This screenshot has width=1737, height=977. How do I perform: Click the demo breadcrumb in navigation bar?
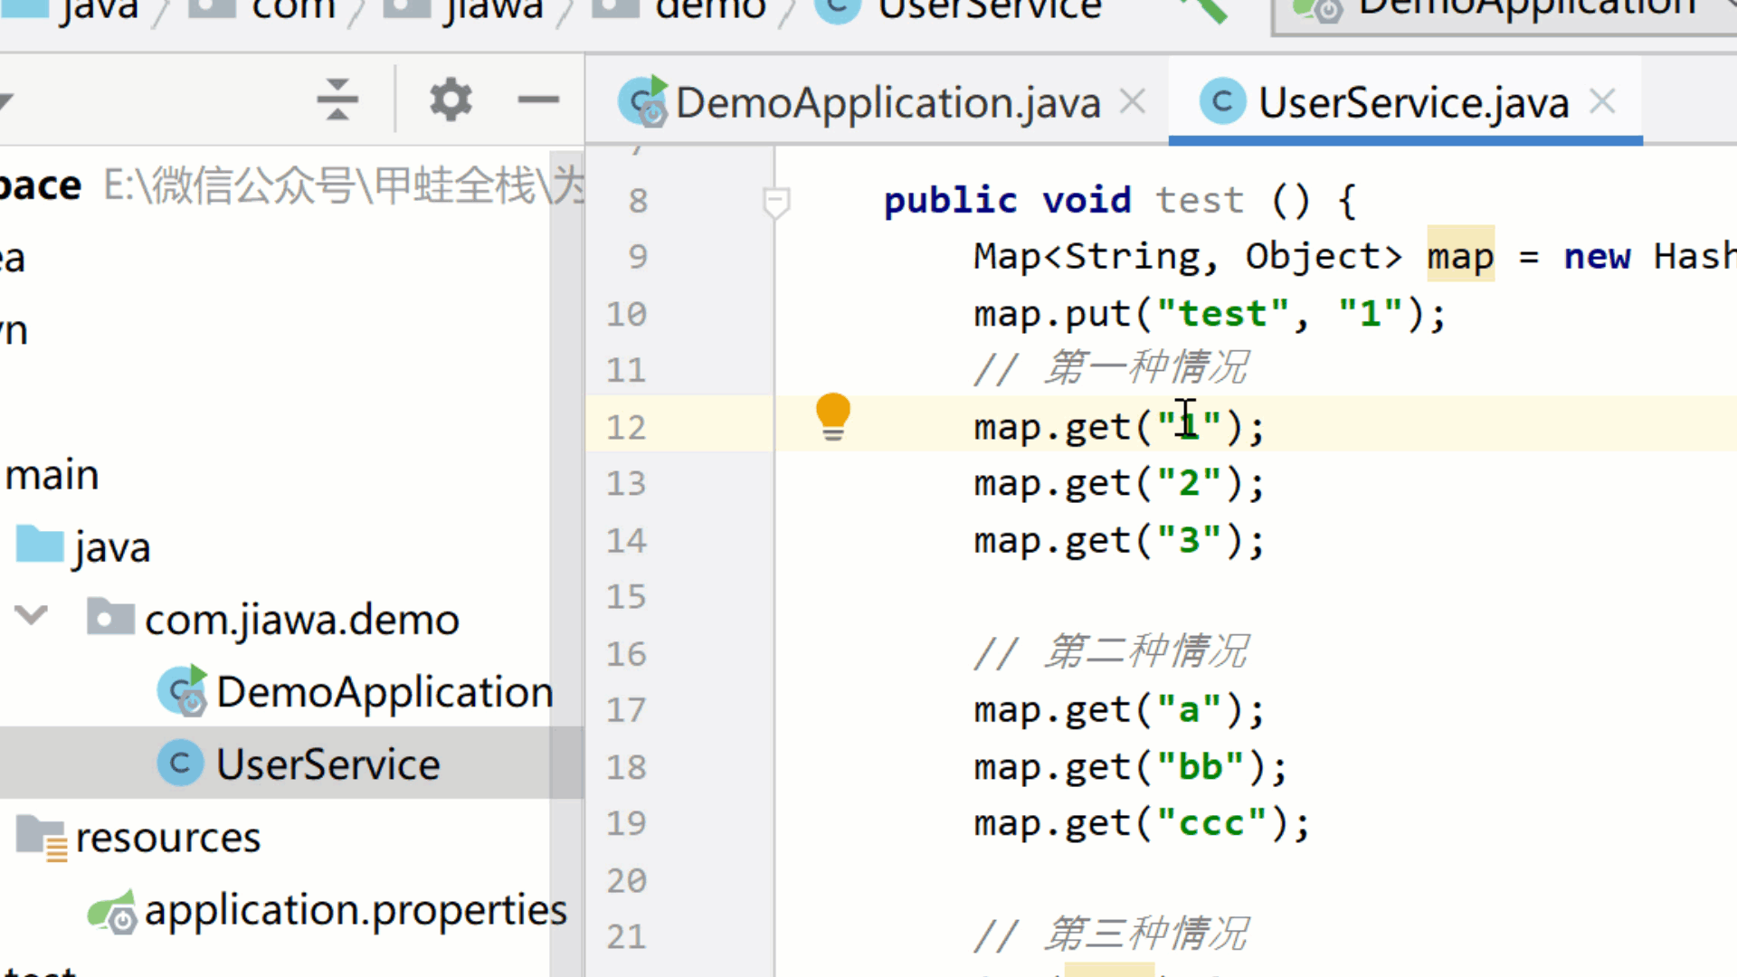[709, 9]
